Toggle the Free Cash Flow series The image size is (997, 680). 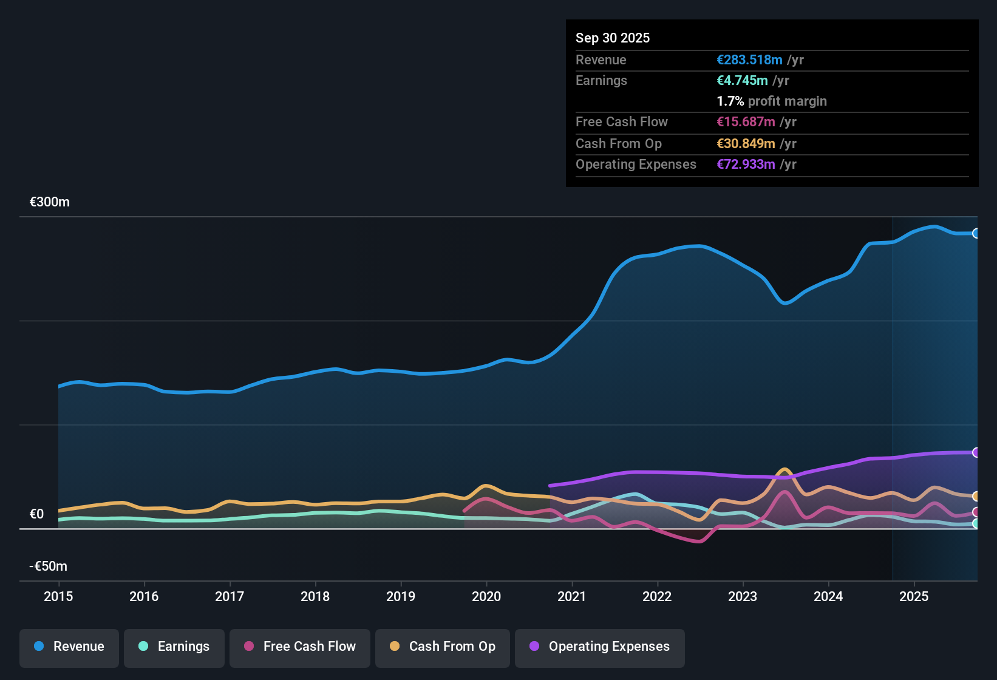tap(299, 647)
